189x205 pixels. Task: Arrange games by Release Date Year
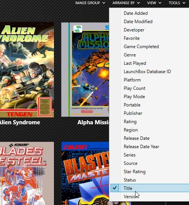point(150,147)
